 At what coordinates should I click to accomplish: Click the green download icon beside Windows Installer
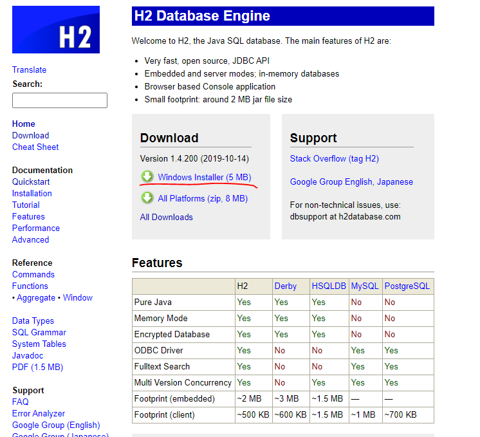pyautogui.click(x=147, y=177)
